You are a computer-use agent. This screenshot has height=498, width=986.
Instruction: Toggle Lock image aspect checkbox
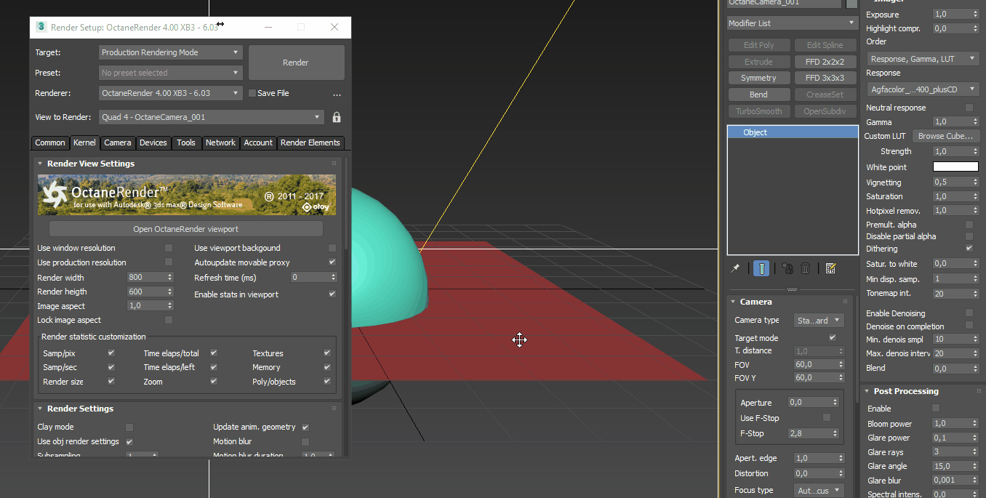click(x=169, y=320)
